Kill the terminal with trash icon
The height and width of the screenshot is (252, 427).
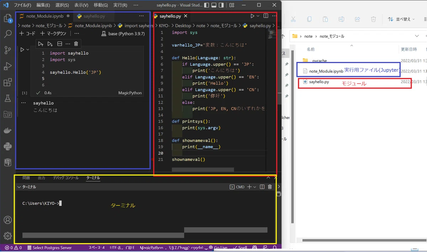point(270,187)
